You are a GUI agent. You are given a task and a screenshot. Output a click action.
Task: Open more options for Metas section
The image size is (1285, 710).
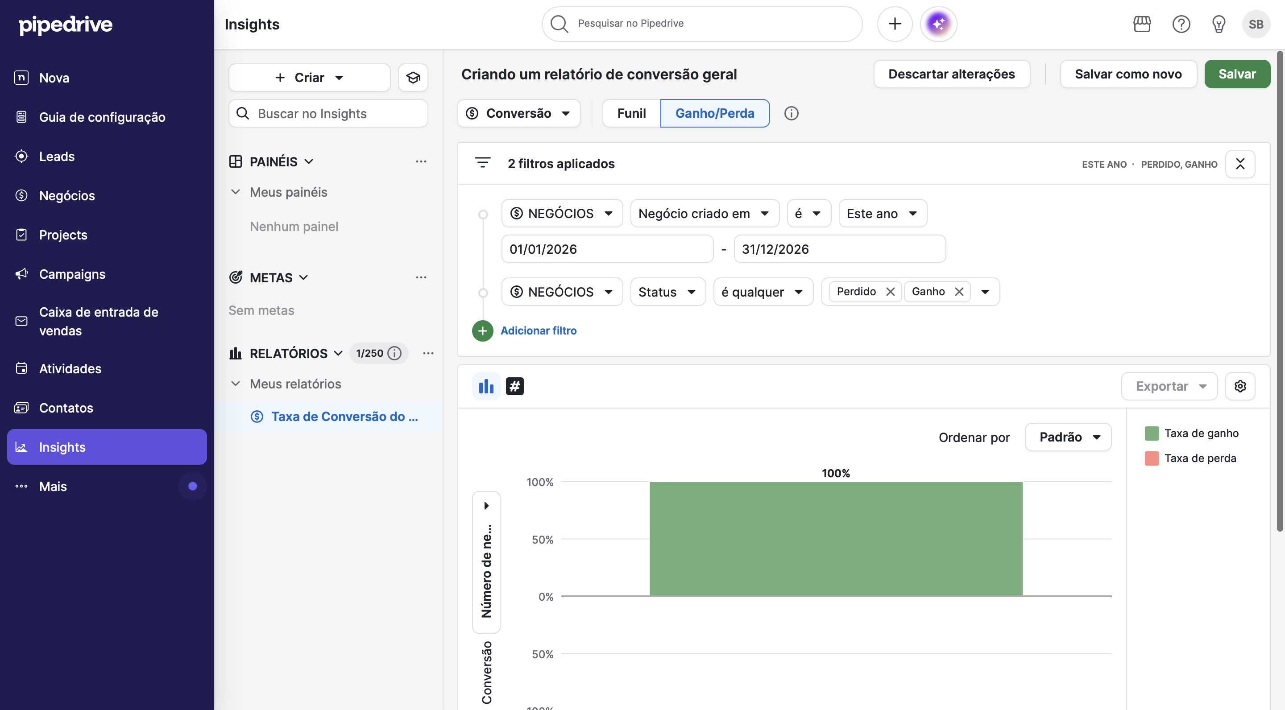pos(421,277)
